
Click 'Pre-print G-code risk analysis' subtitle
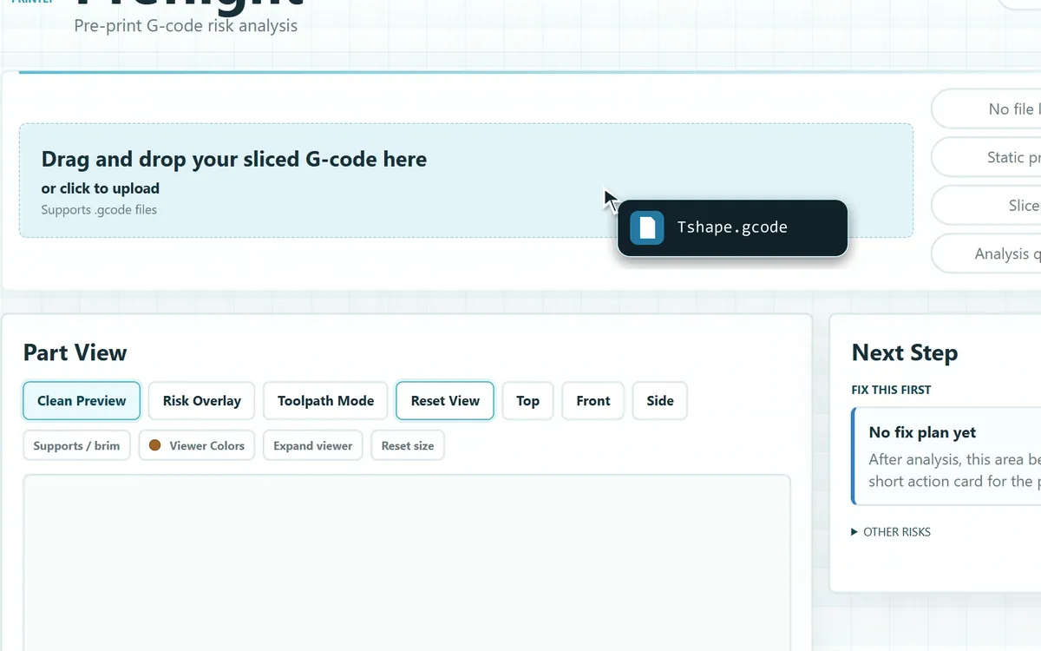(x=186, y=26)
